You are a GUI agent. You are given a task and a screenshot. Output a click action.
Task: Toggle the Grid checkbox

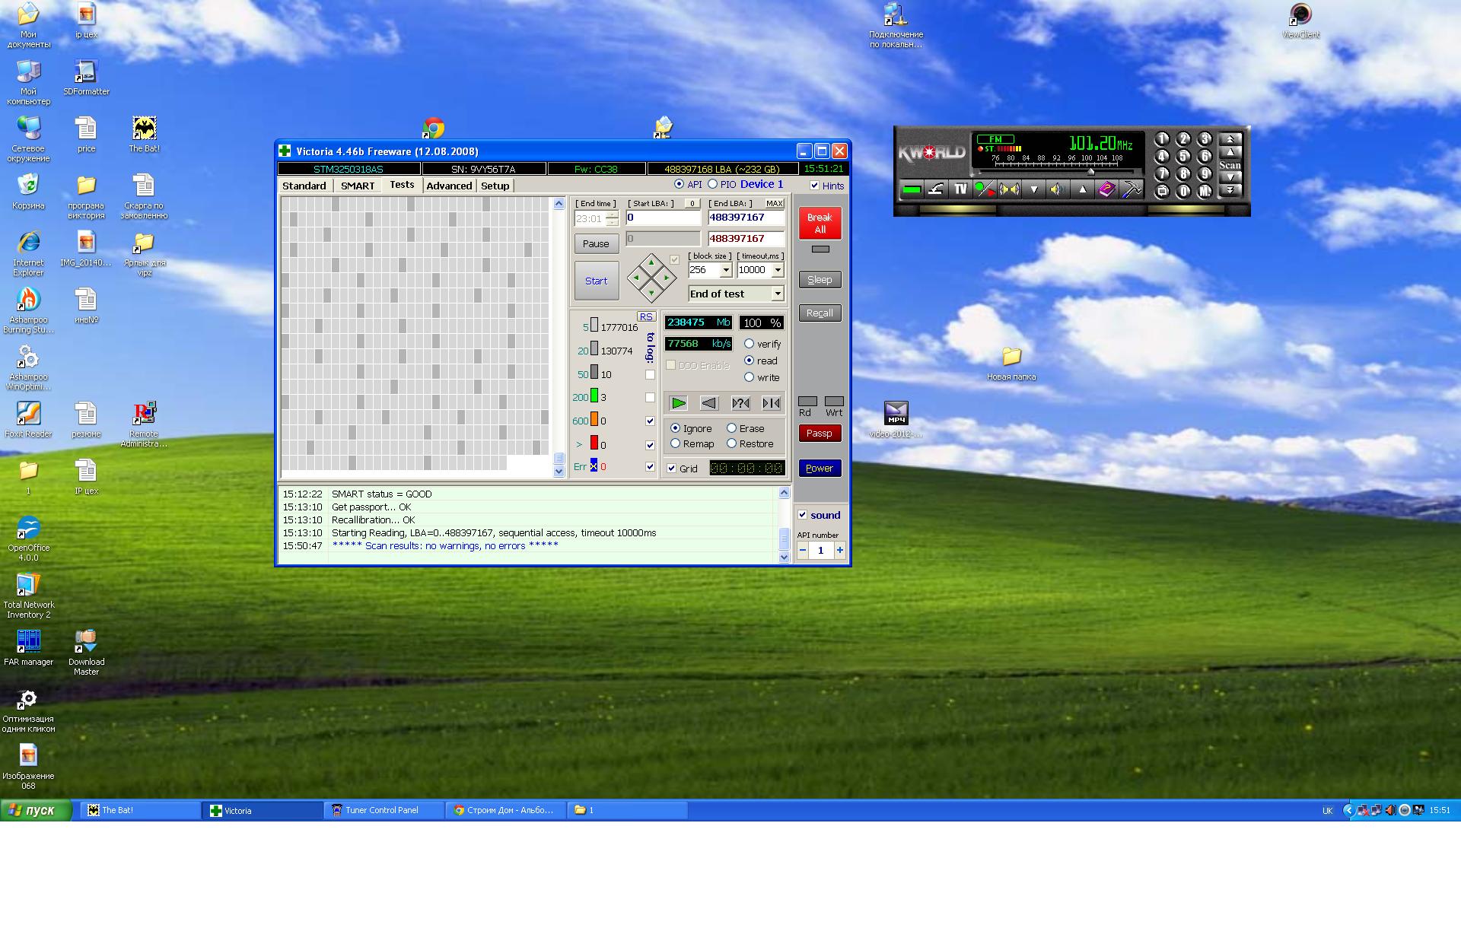[671, 469]
